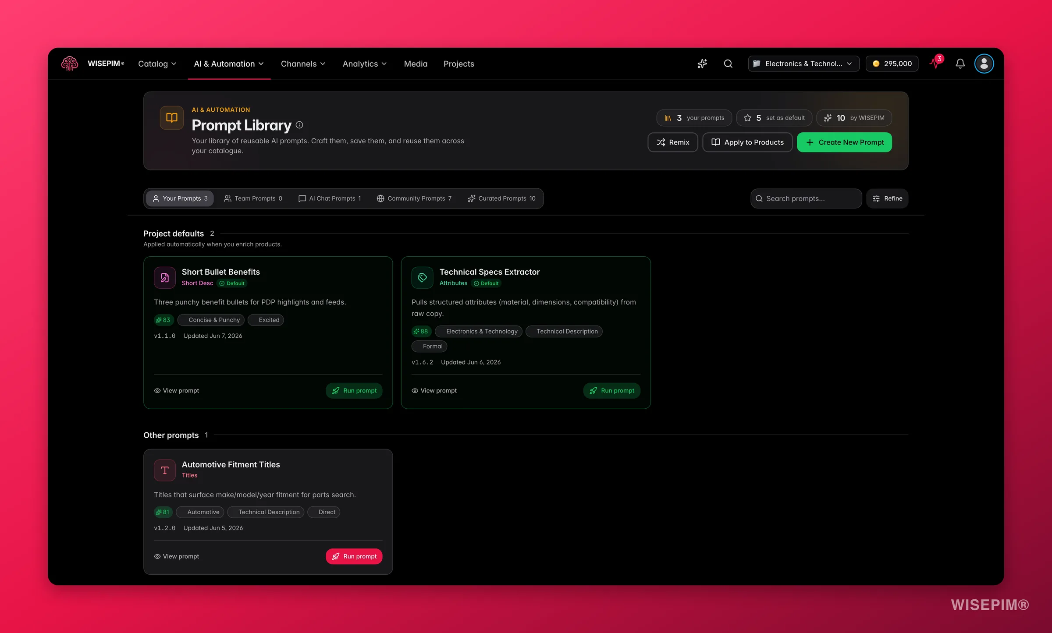1052x633 pixels.
Task: Click the Concise & Punchy tag
Action: [x=211, y=320]
